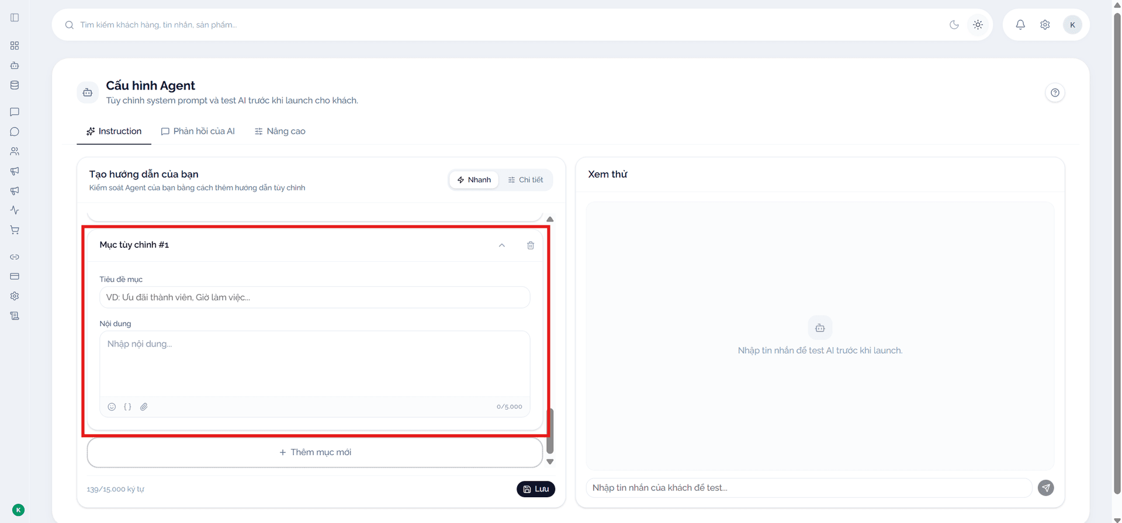Switch to dark mode with moon icon
The width and height of the screenshot is (1122, 523).
[954, 25]
